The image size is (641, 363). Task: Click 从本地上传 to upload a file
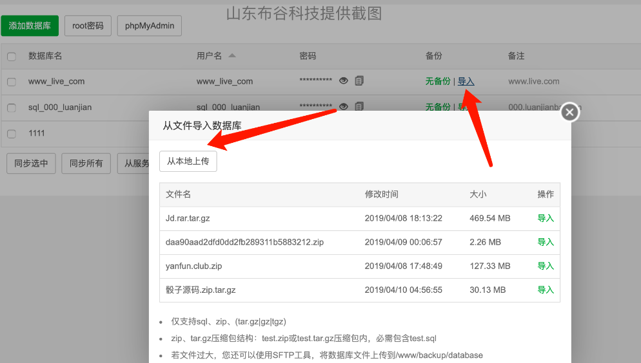click(188, 162)
